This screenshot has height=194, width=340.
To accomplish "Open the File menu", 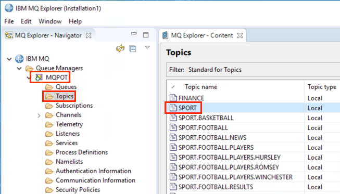I will (9, 21).
